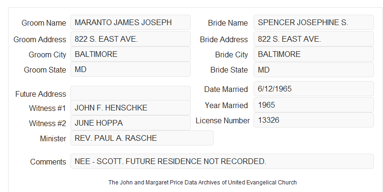This screenshot has height=192, width=383.
Task: Focus the Bride Address field
Action: 314,39
